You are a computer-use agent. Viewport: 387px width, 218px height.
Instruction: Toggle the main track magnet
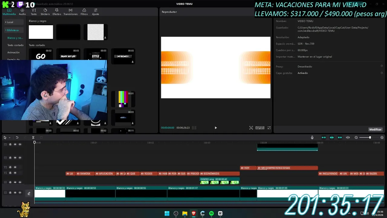coord(324,137)
